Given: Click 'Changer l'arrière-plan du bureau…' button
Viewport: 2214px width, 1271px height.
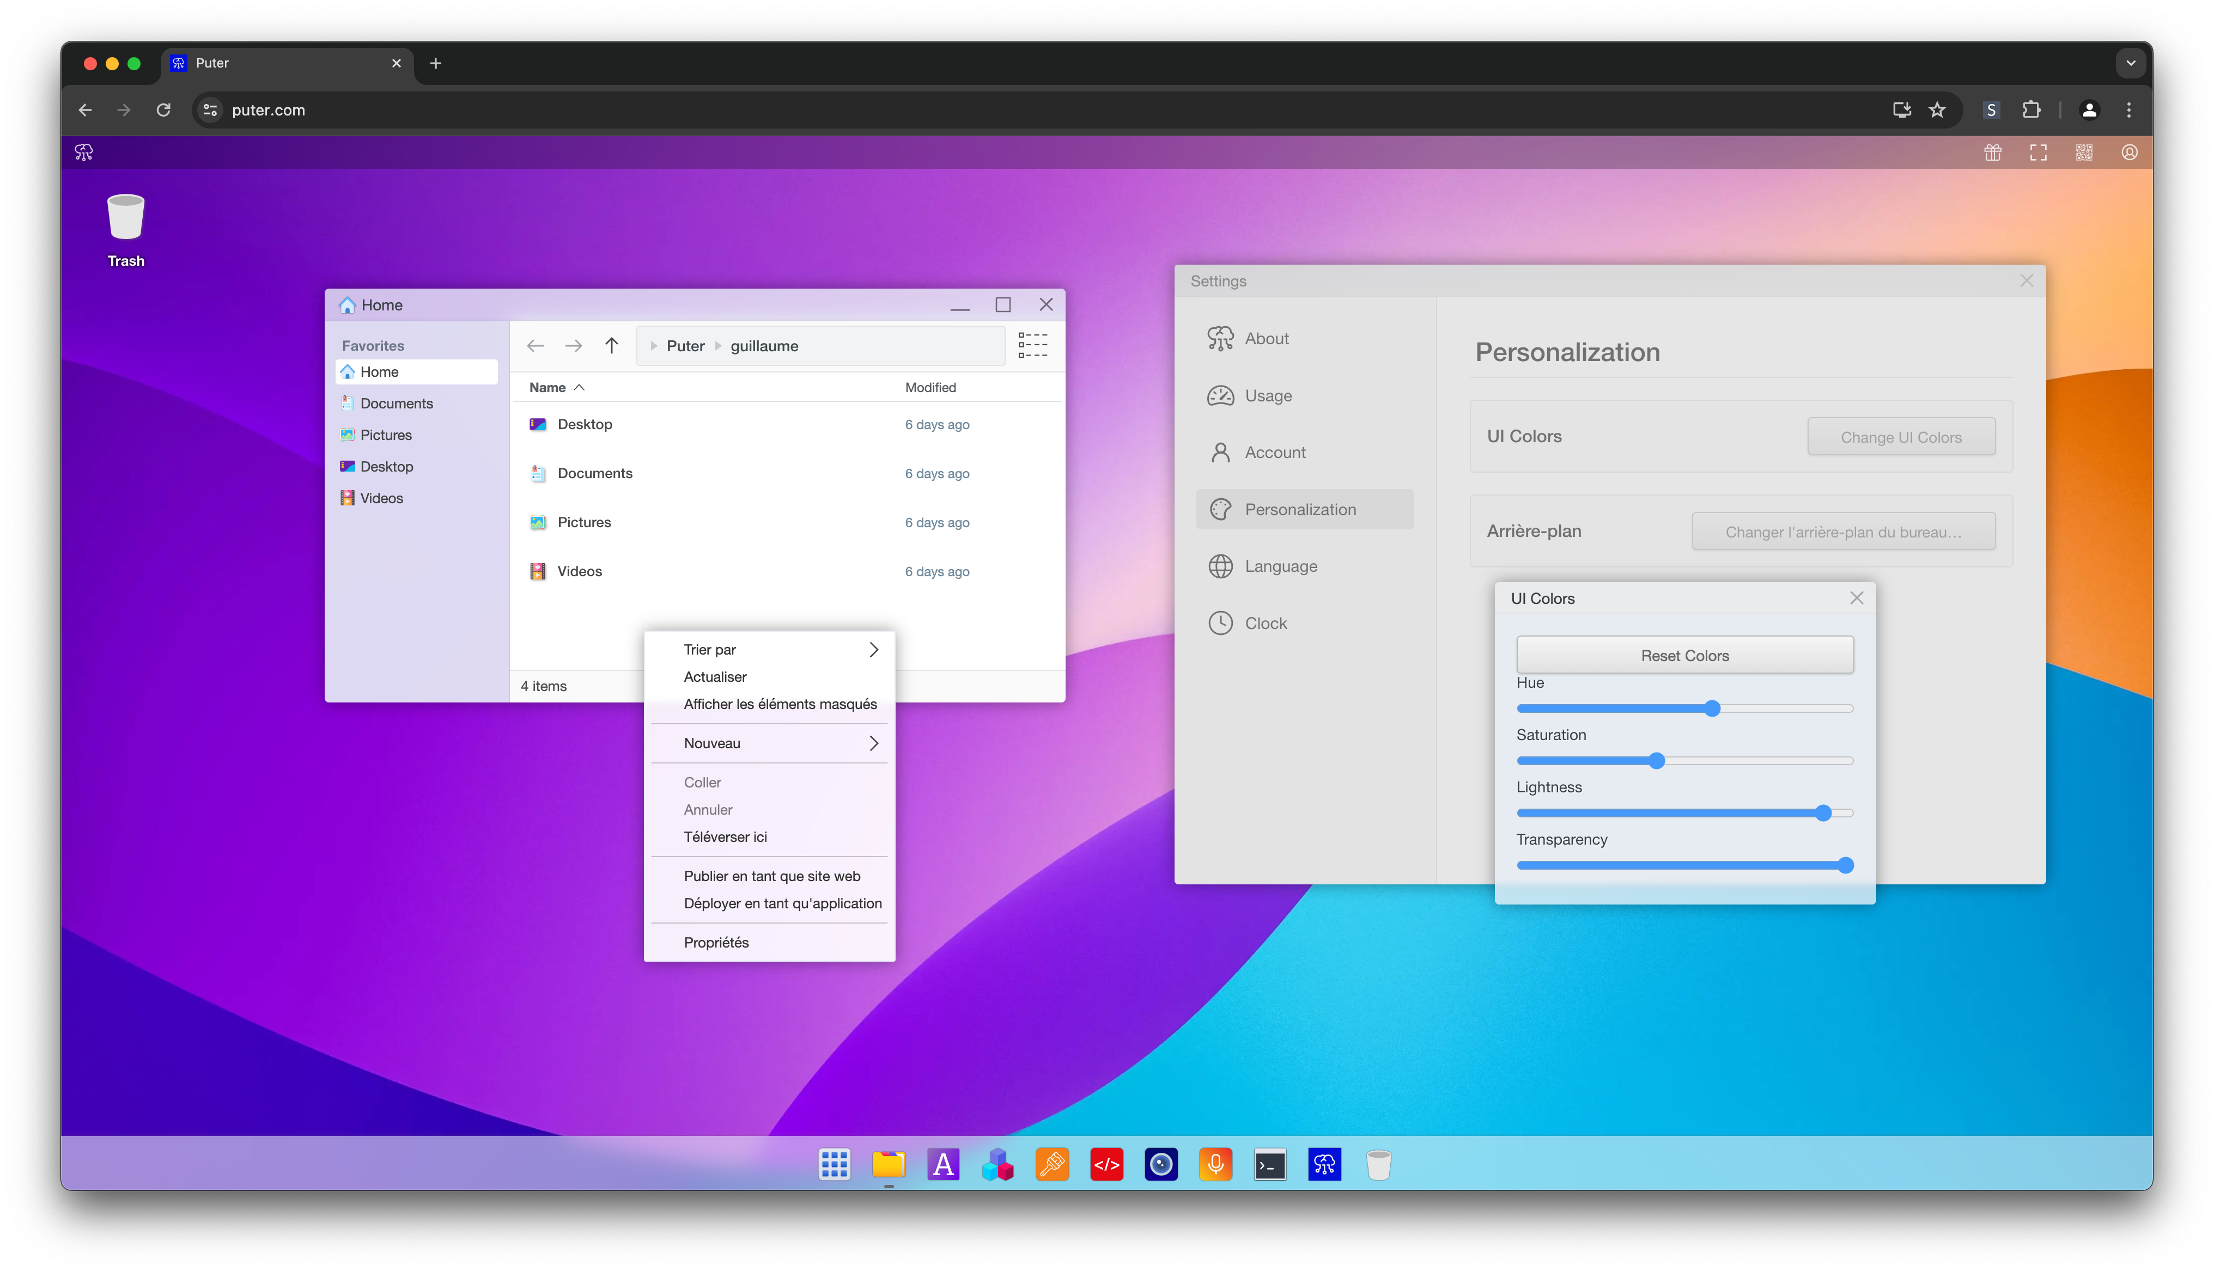Looking at the screenshot, I should (x=1843, y=531).
